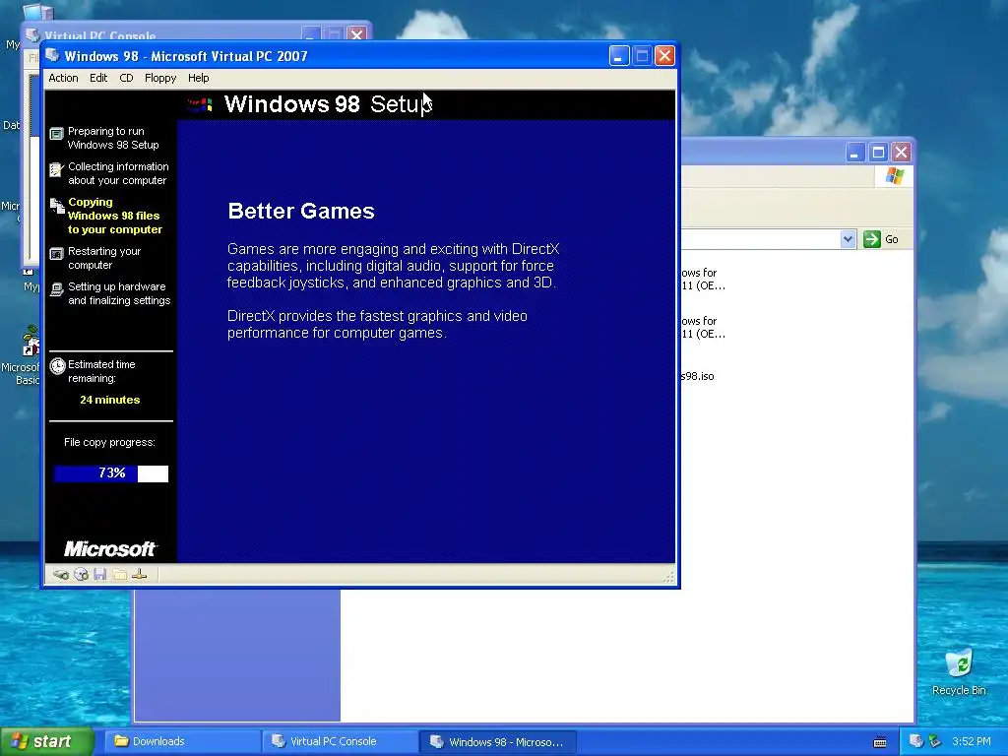Screen dimensions: 1008x756
Task: Click the Safely Remove Hardware tray icon
Action: click(x=934, y=741)
